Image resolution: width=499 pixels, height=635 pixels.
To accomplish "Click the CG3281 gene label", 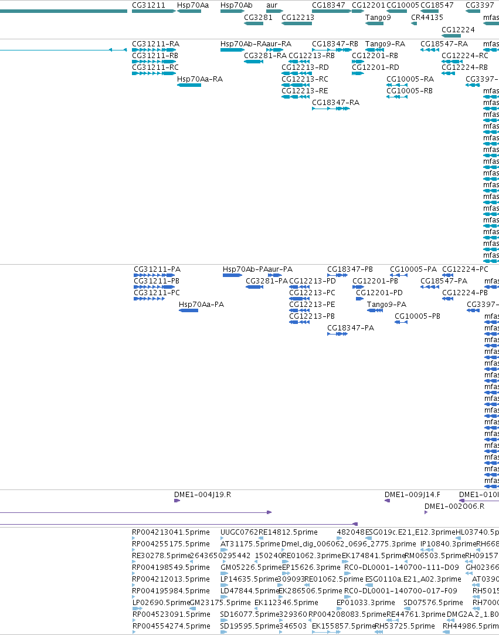I will coord(258,18).
